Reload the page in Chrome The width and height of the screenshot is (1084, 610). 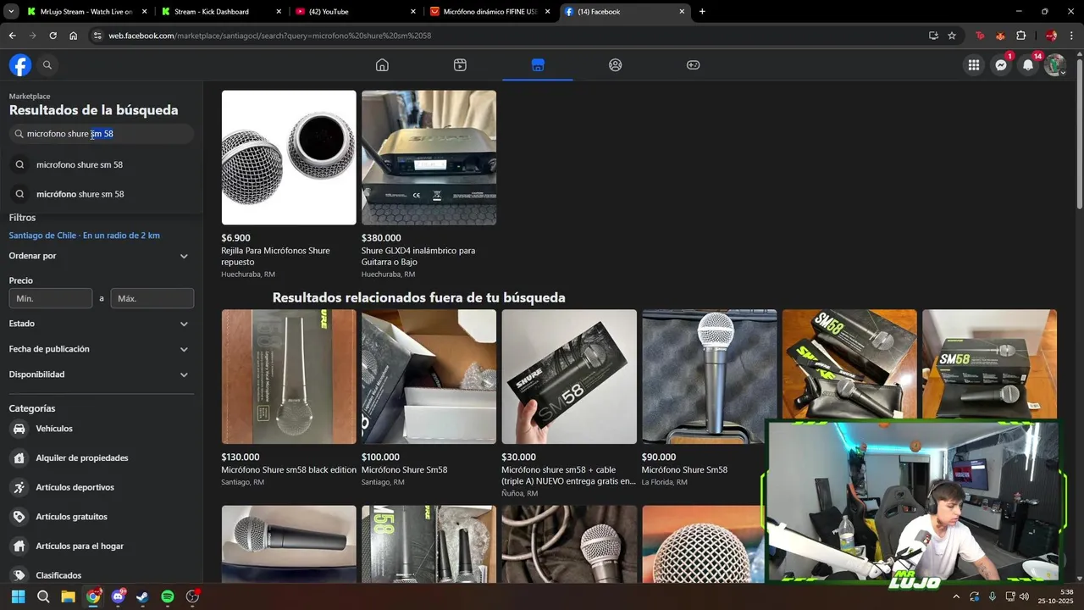53,36
